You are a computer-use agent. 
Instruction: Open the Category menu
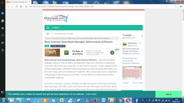[x=55, y=28]
